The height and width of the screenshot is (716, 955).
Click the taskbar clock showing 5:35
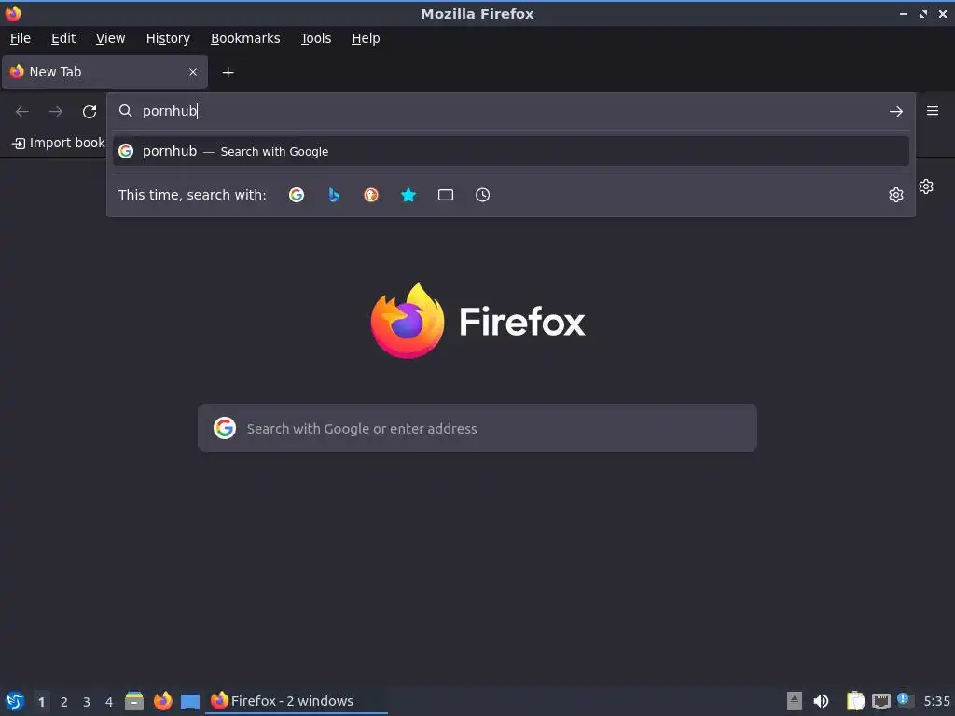[x=936, y=701]
